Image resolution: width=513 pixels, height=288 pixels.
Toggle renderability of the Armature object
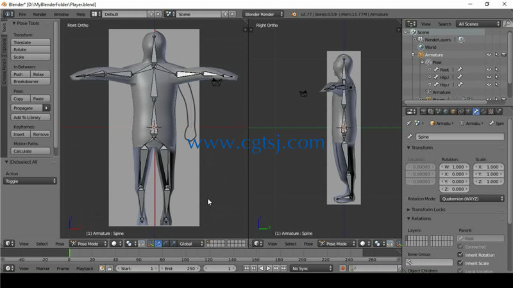coord(504,54)
